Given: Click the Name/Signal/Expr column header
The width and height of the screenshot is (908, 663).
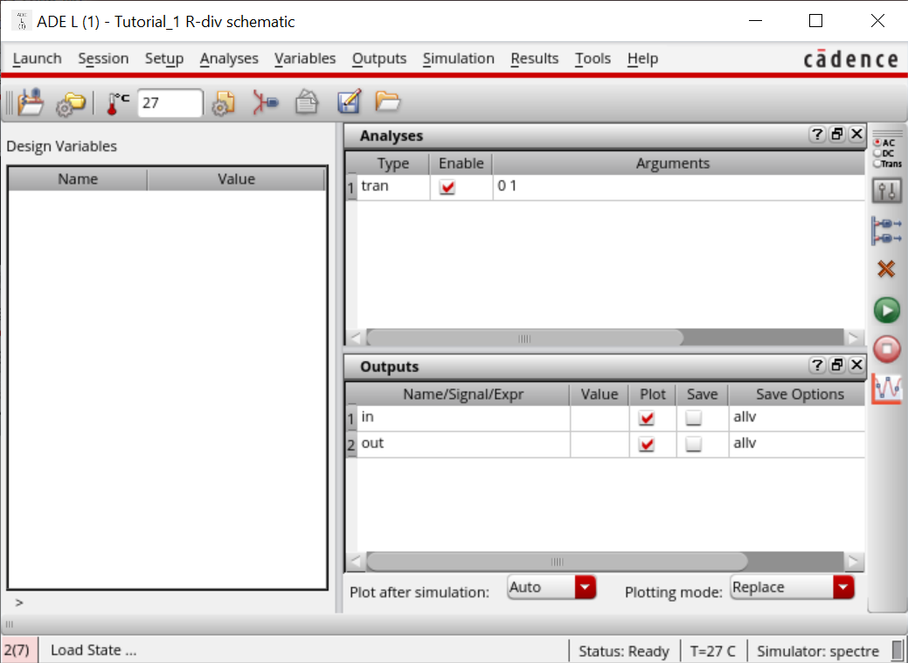Looking at the screenshot, I should [463, 394].
